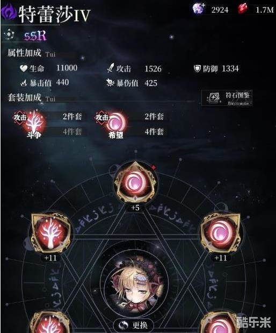Viewport: 276px width, 333px height.
Task: Select the right Hope swirl rune (+11)
Action: click(x=220, y=233)
